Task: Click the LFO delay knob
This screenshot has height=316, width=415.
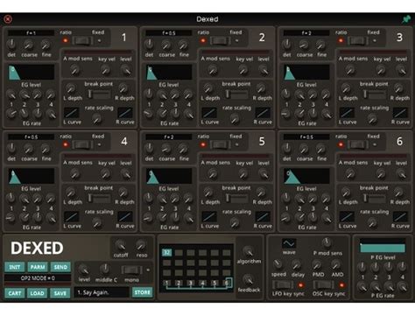Action: pyautogui.click(x=297, y=264)
